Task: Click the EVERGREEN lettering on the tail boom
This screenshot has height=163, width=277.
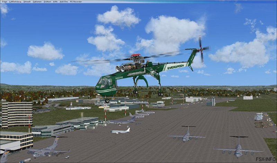Action: [x=176, y=66]
